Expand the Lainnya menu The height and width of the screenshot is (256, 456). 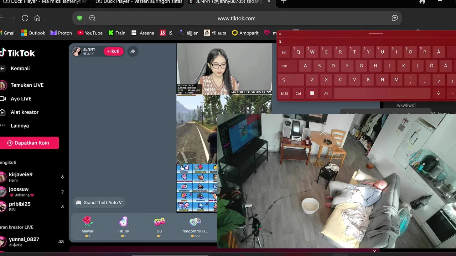tap(20, 126)
